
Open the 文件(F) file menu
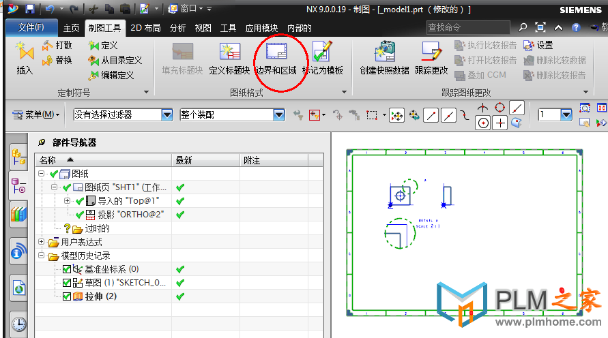pos(31,27)
